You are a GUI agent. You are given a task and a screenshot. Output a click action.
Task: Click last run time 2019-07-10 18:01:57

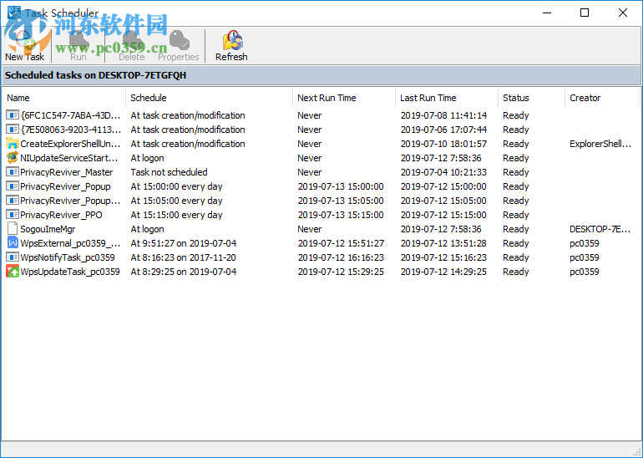click(443, 144)
